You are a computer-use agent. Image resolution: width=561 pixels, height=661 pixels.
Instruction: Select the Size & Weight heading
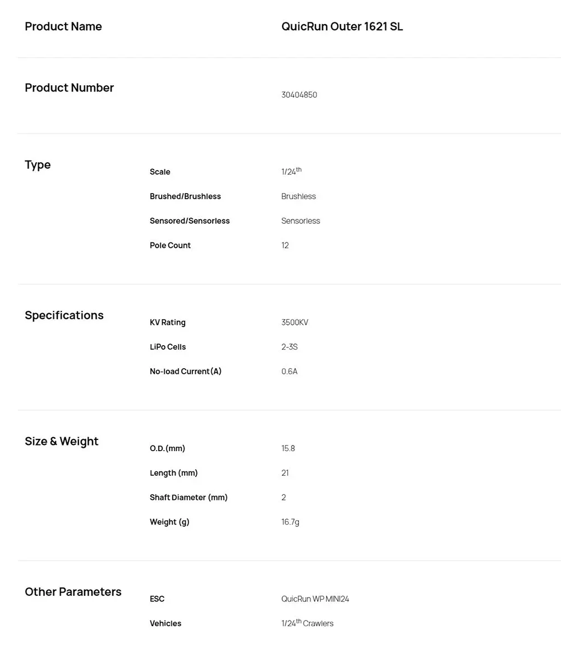[x=62, y=442]
